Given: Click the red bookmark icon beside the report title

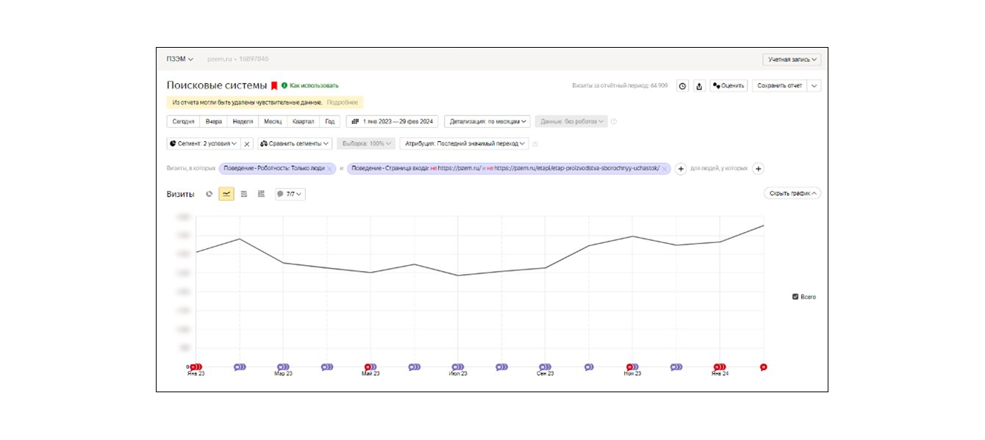Looking at the screenshot, I should [x=274, y=86].
